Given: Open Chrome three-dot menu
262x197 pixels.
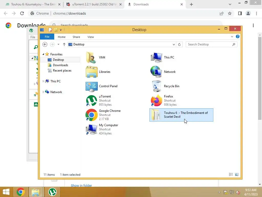Looking at the screenshot, I should click(256, 13).
